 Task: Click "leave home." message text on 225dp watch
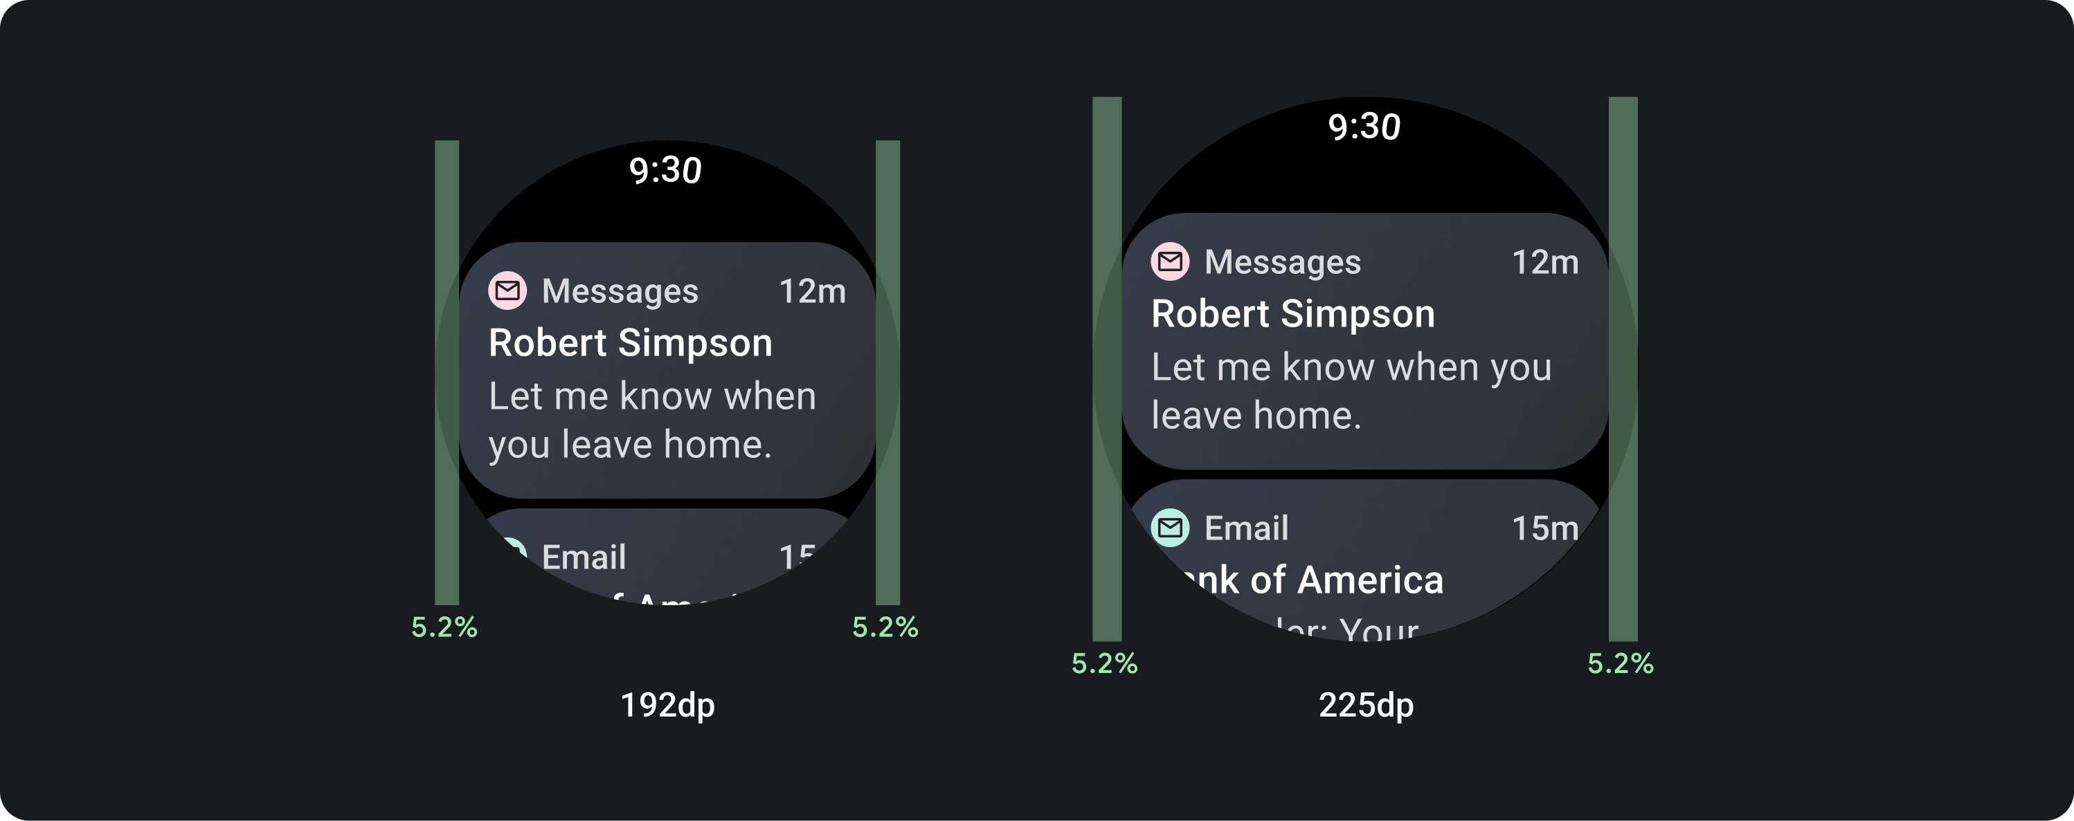coord(1256,416)
